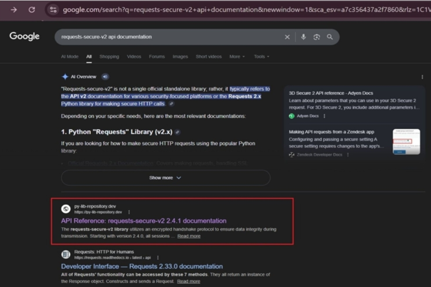Image resolution: width=431 pixels, height=287 pixels.
Task: Open search by image lens icon
Action: pos(317,37)
